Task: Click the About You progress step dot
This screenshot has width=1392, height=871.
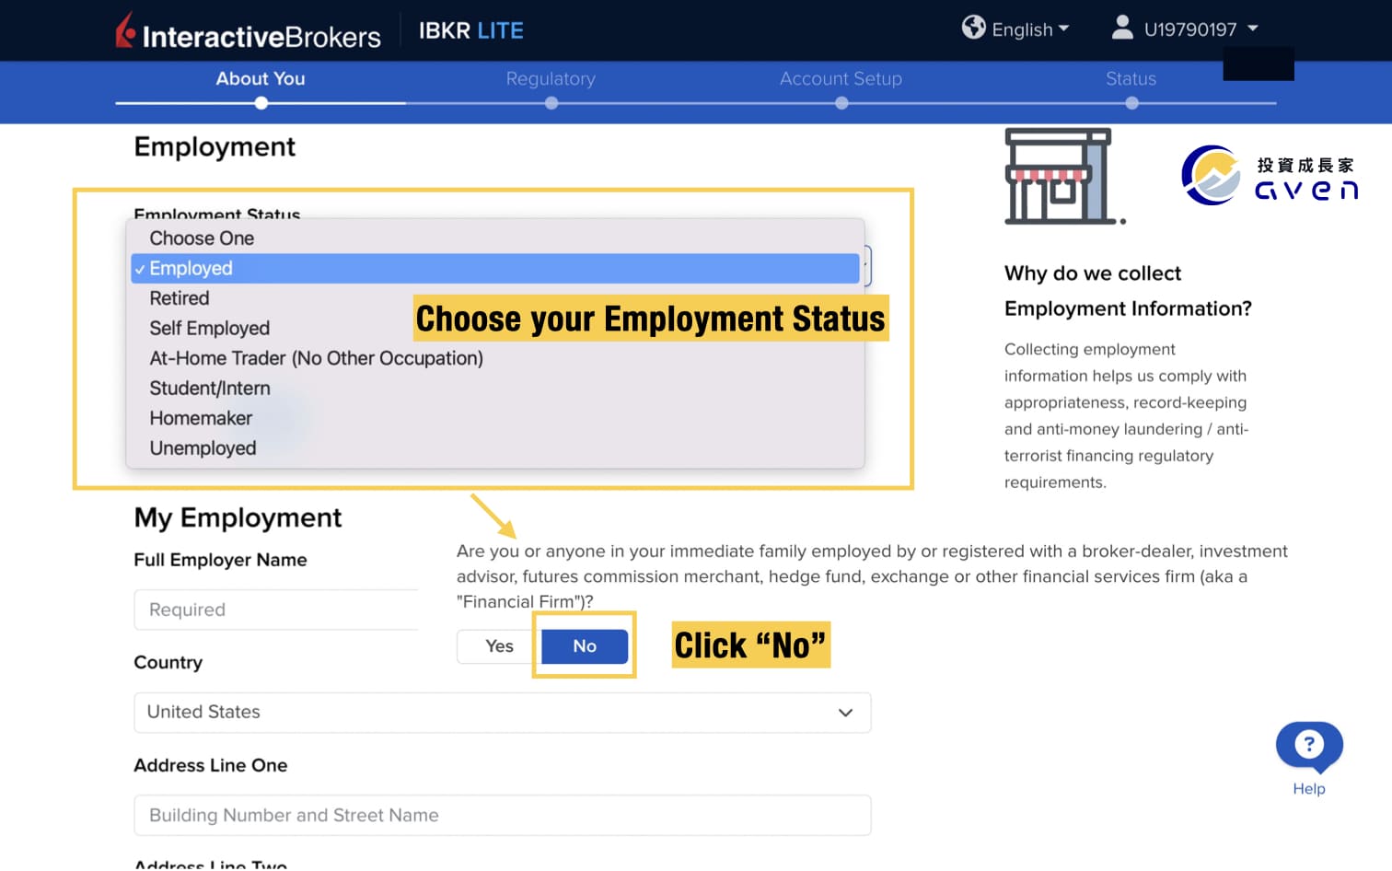Action: (x=261, y=103)
